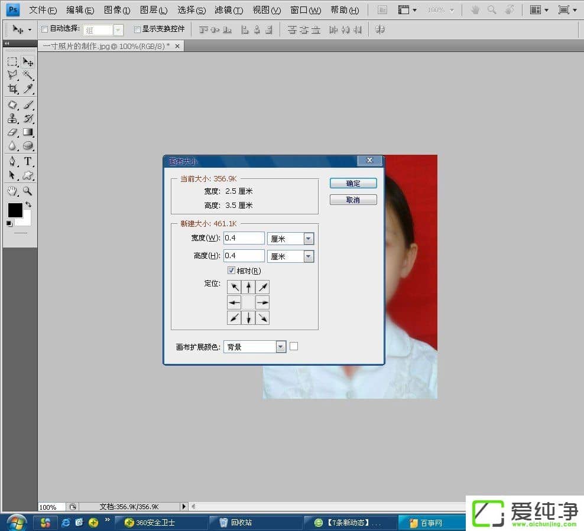Screen dimensions: 584x531
Task: Tick the 显示变换控件 checkbox
Action: tap(137, 29)
